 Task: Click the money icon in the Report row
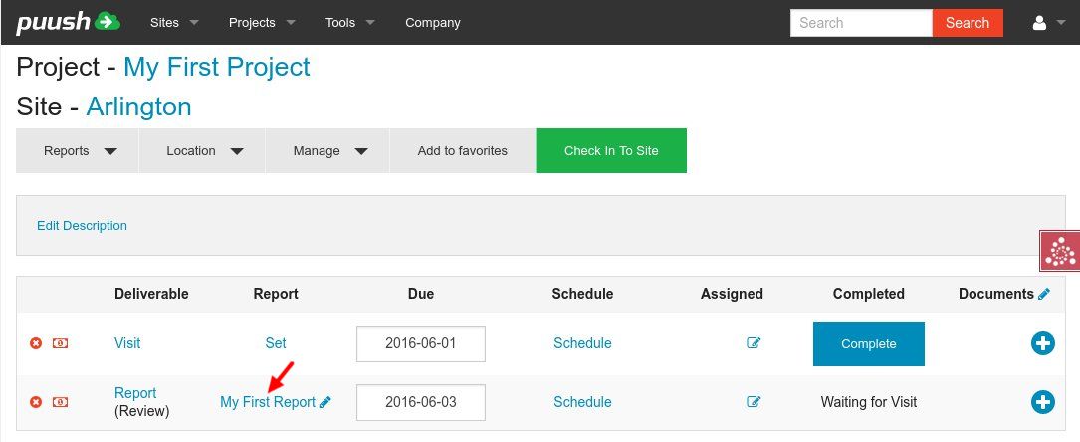pyautogui.click(x=61, y=402)
